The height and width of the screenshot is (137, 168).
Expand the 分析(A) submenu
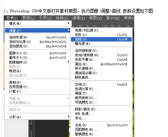pos(38,117)
